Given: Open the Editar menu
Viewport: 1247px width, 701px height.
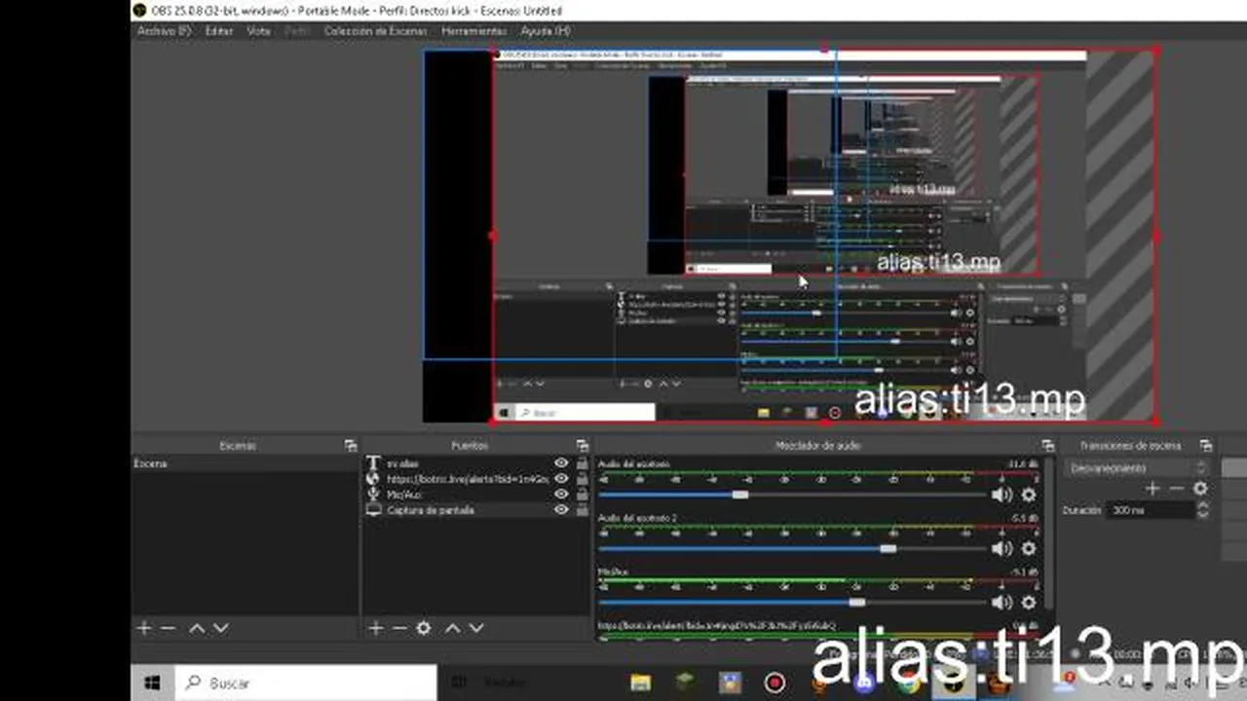Looking at the screenshot, I should tap(219, 31).
